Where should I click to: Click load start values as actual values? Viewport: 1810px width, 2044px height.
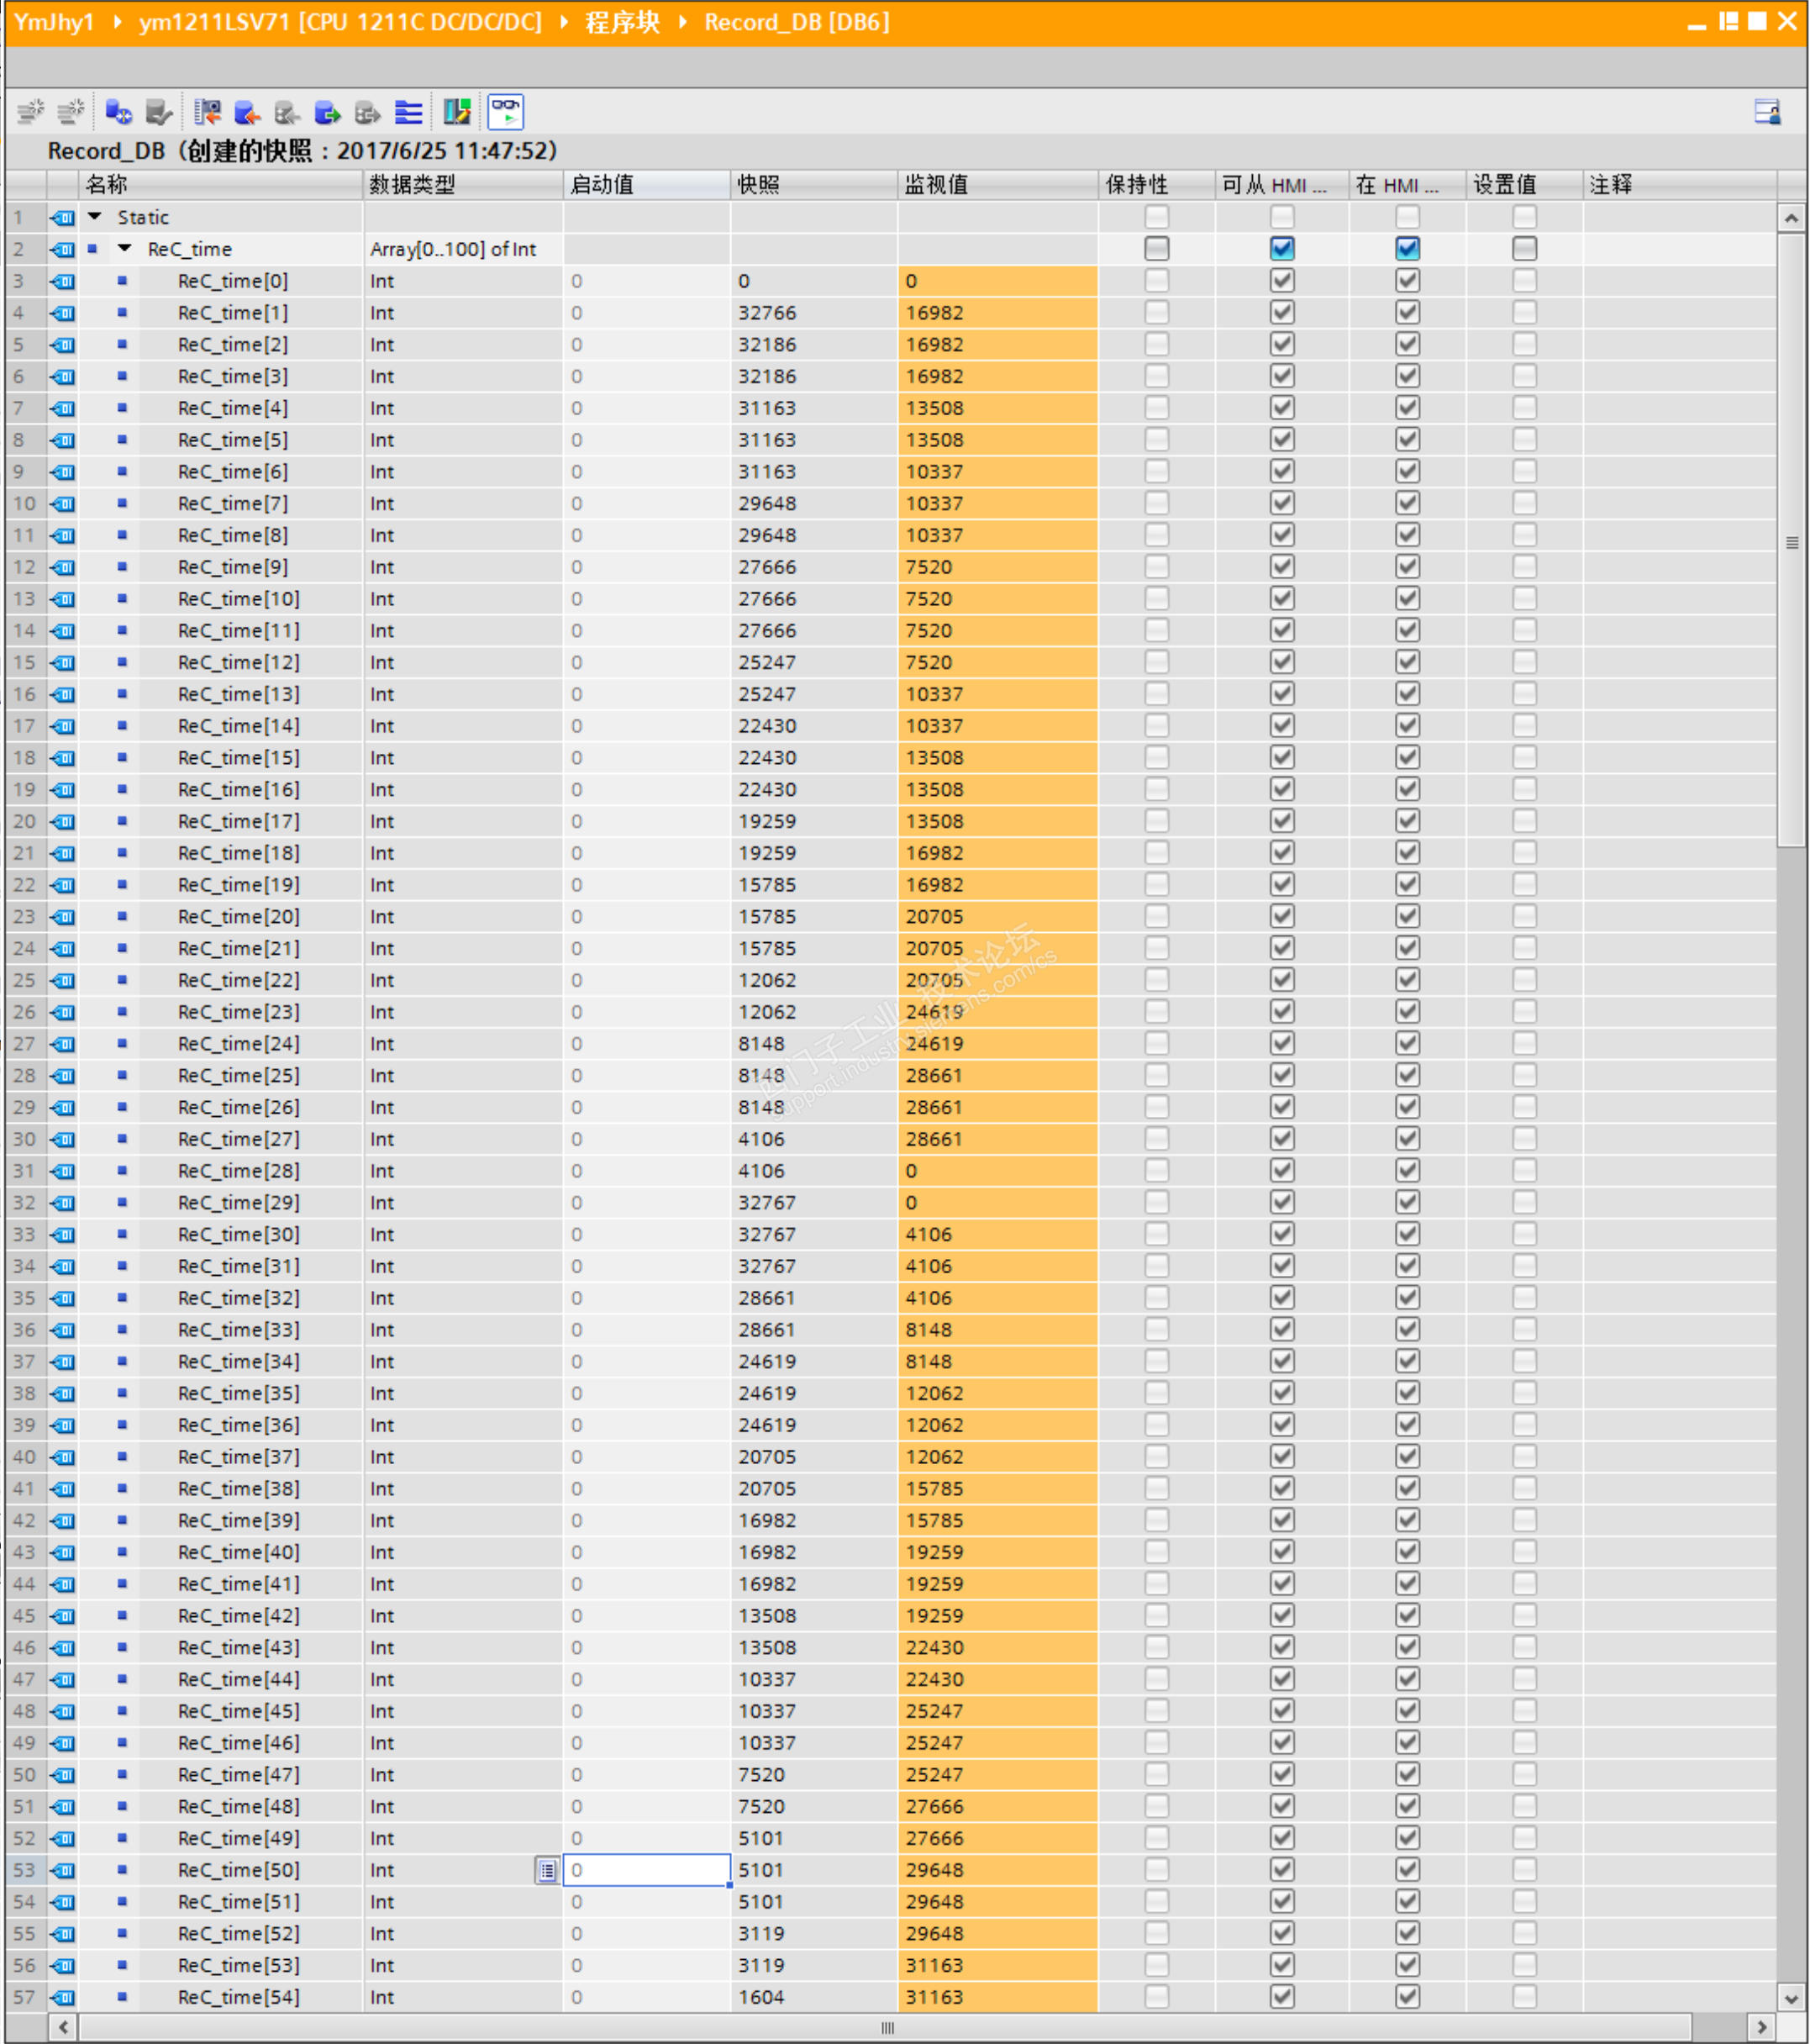(327, 112)
